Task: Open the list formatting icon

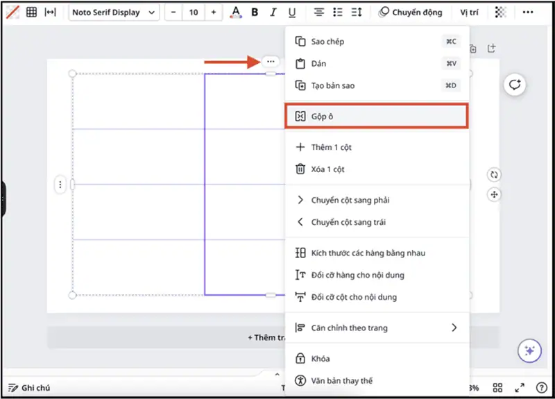Action: coord(338,12)
